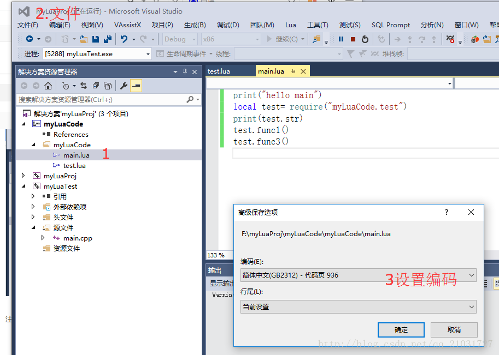Open the 调试(D) menu

[228, 25]
